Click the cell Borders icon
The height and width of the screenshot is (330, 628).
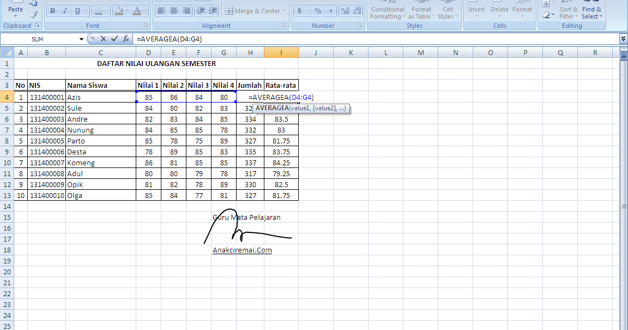[98, 11]
